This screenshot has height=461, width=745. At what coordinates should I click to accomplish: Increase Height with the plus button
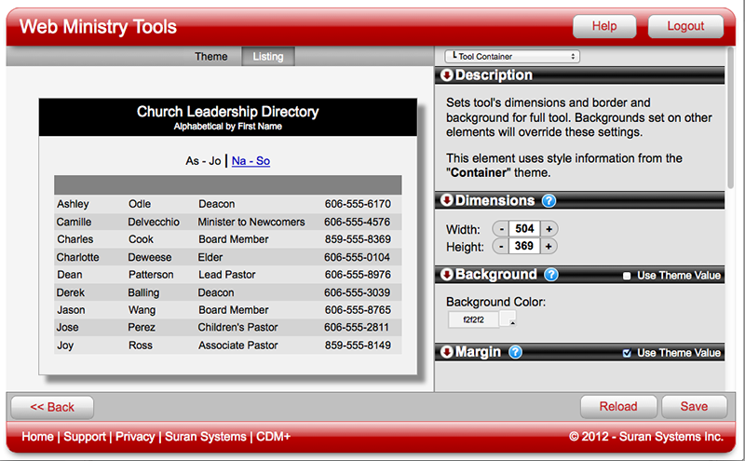549,247
